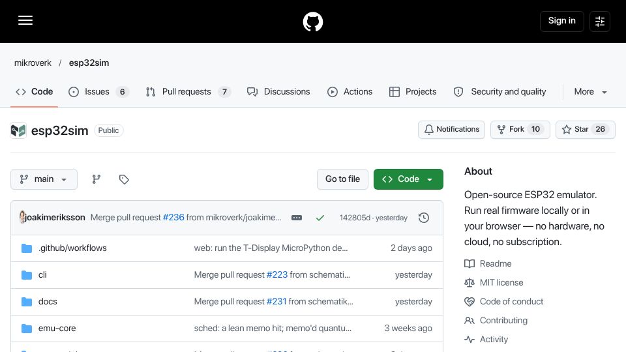626x352 pixels.
Task: Open the Discussions tab
Action: click(278, 92)
